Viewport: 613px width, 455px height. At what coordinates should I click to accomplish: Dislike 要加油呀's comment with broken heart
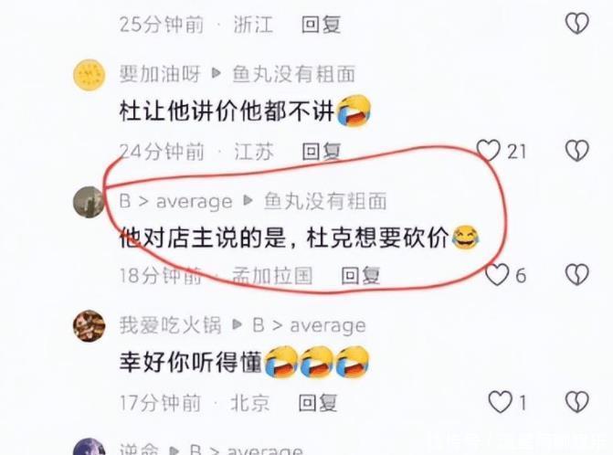point(577,151)
